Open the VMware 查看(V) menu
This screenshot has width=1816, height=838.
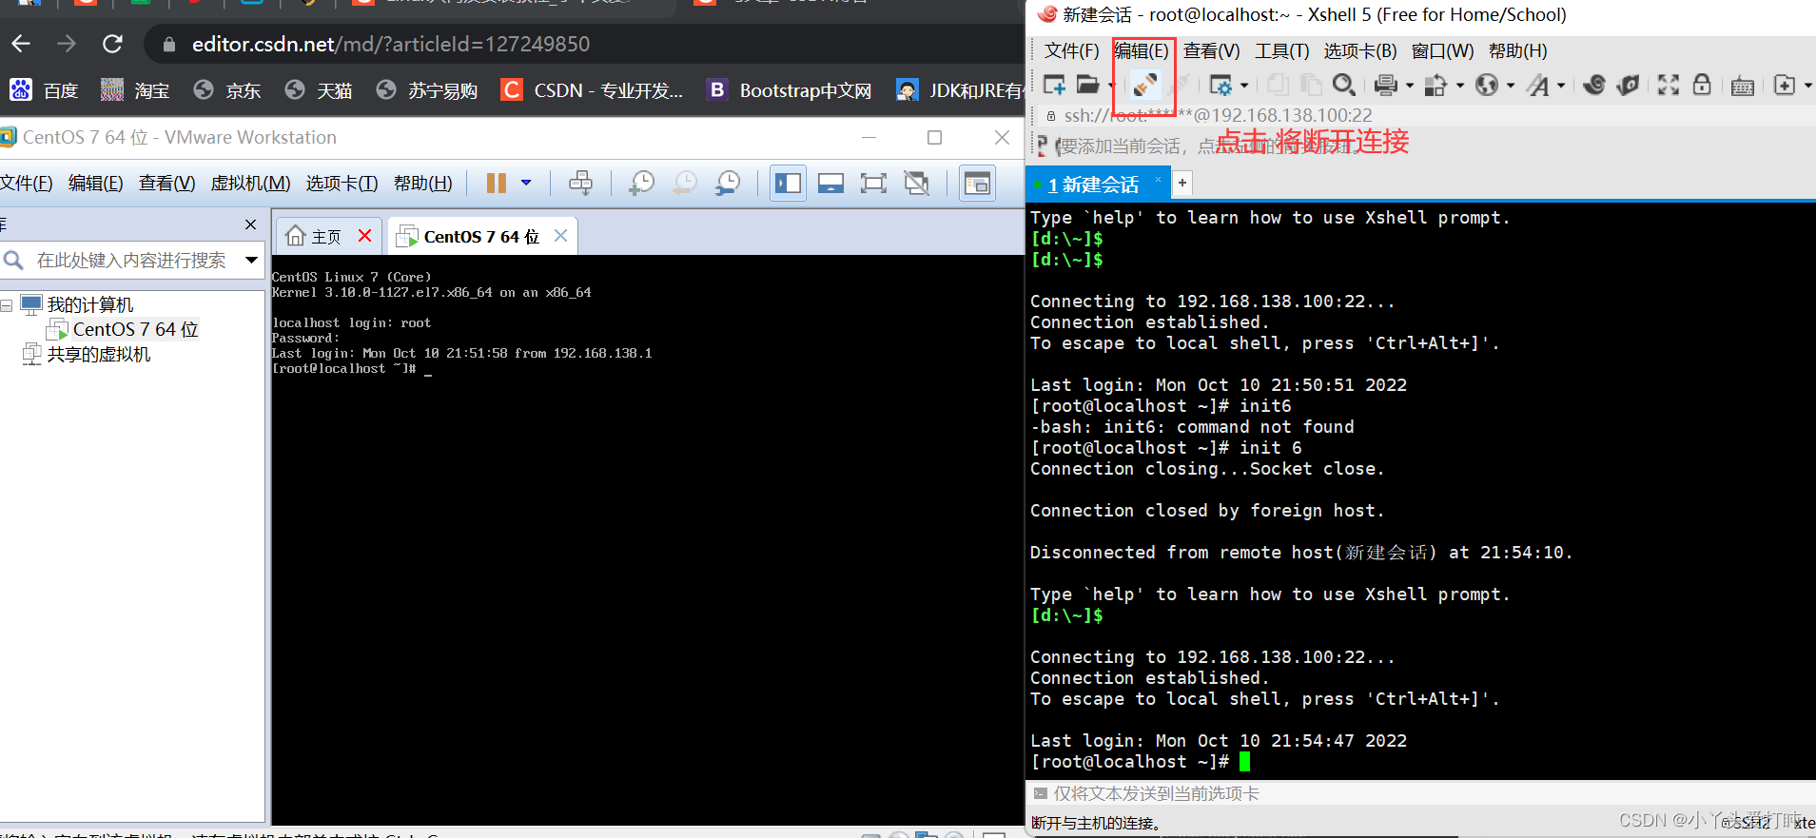[x=166, y=183]
